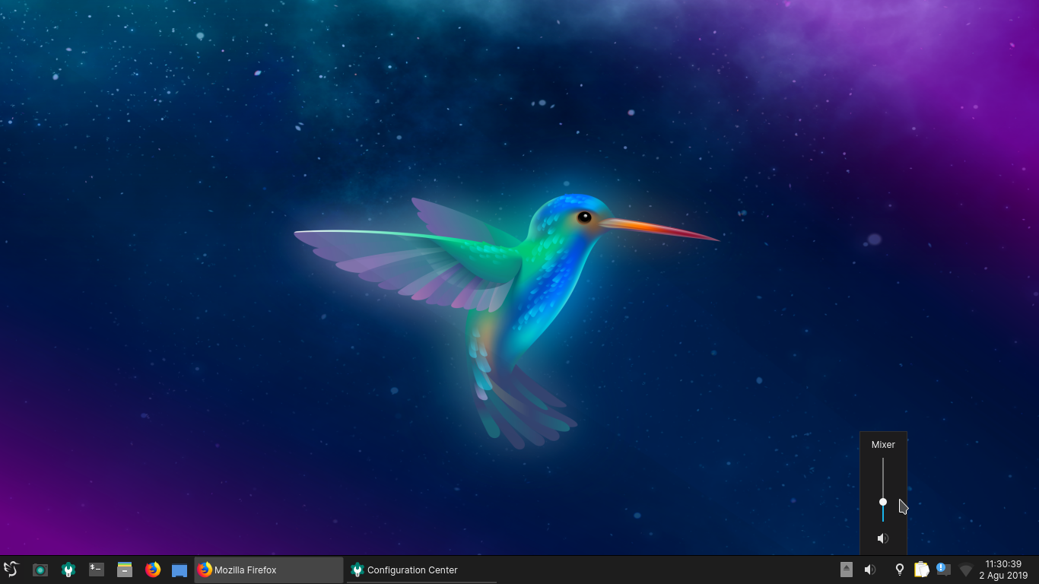Screen dimensions: 1039x584
Task: Click the Mixer label in volume popup
Action: click(x=883, y=445)
